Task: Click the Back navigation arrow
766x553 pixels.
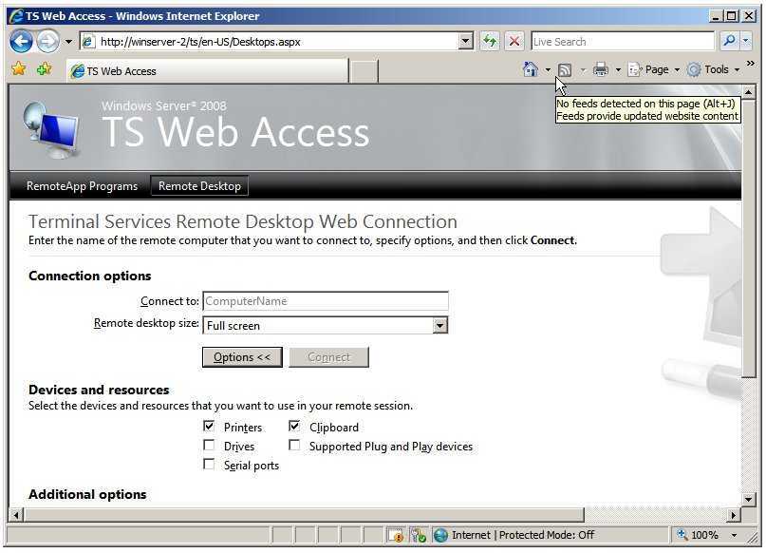Action: coord(21,41)
